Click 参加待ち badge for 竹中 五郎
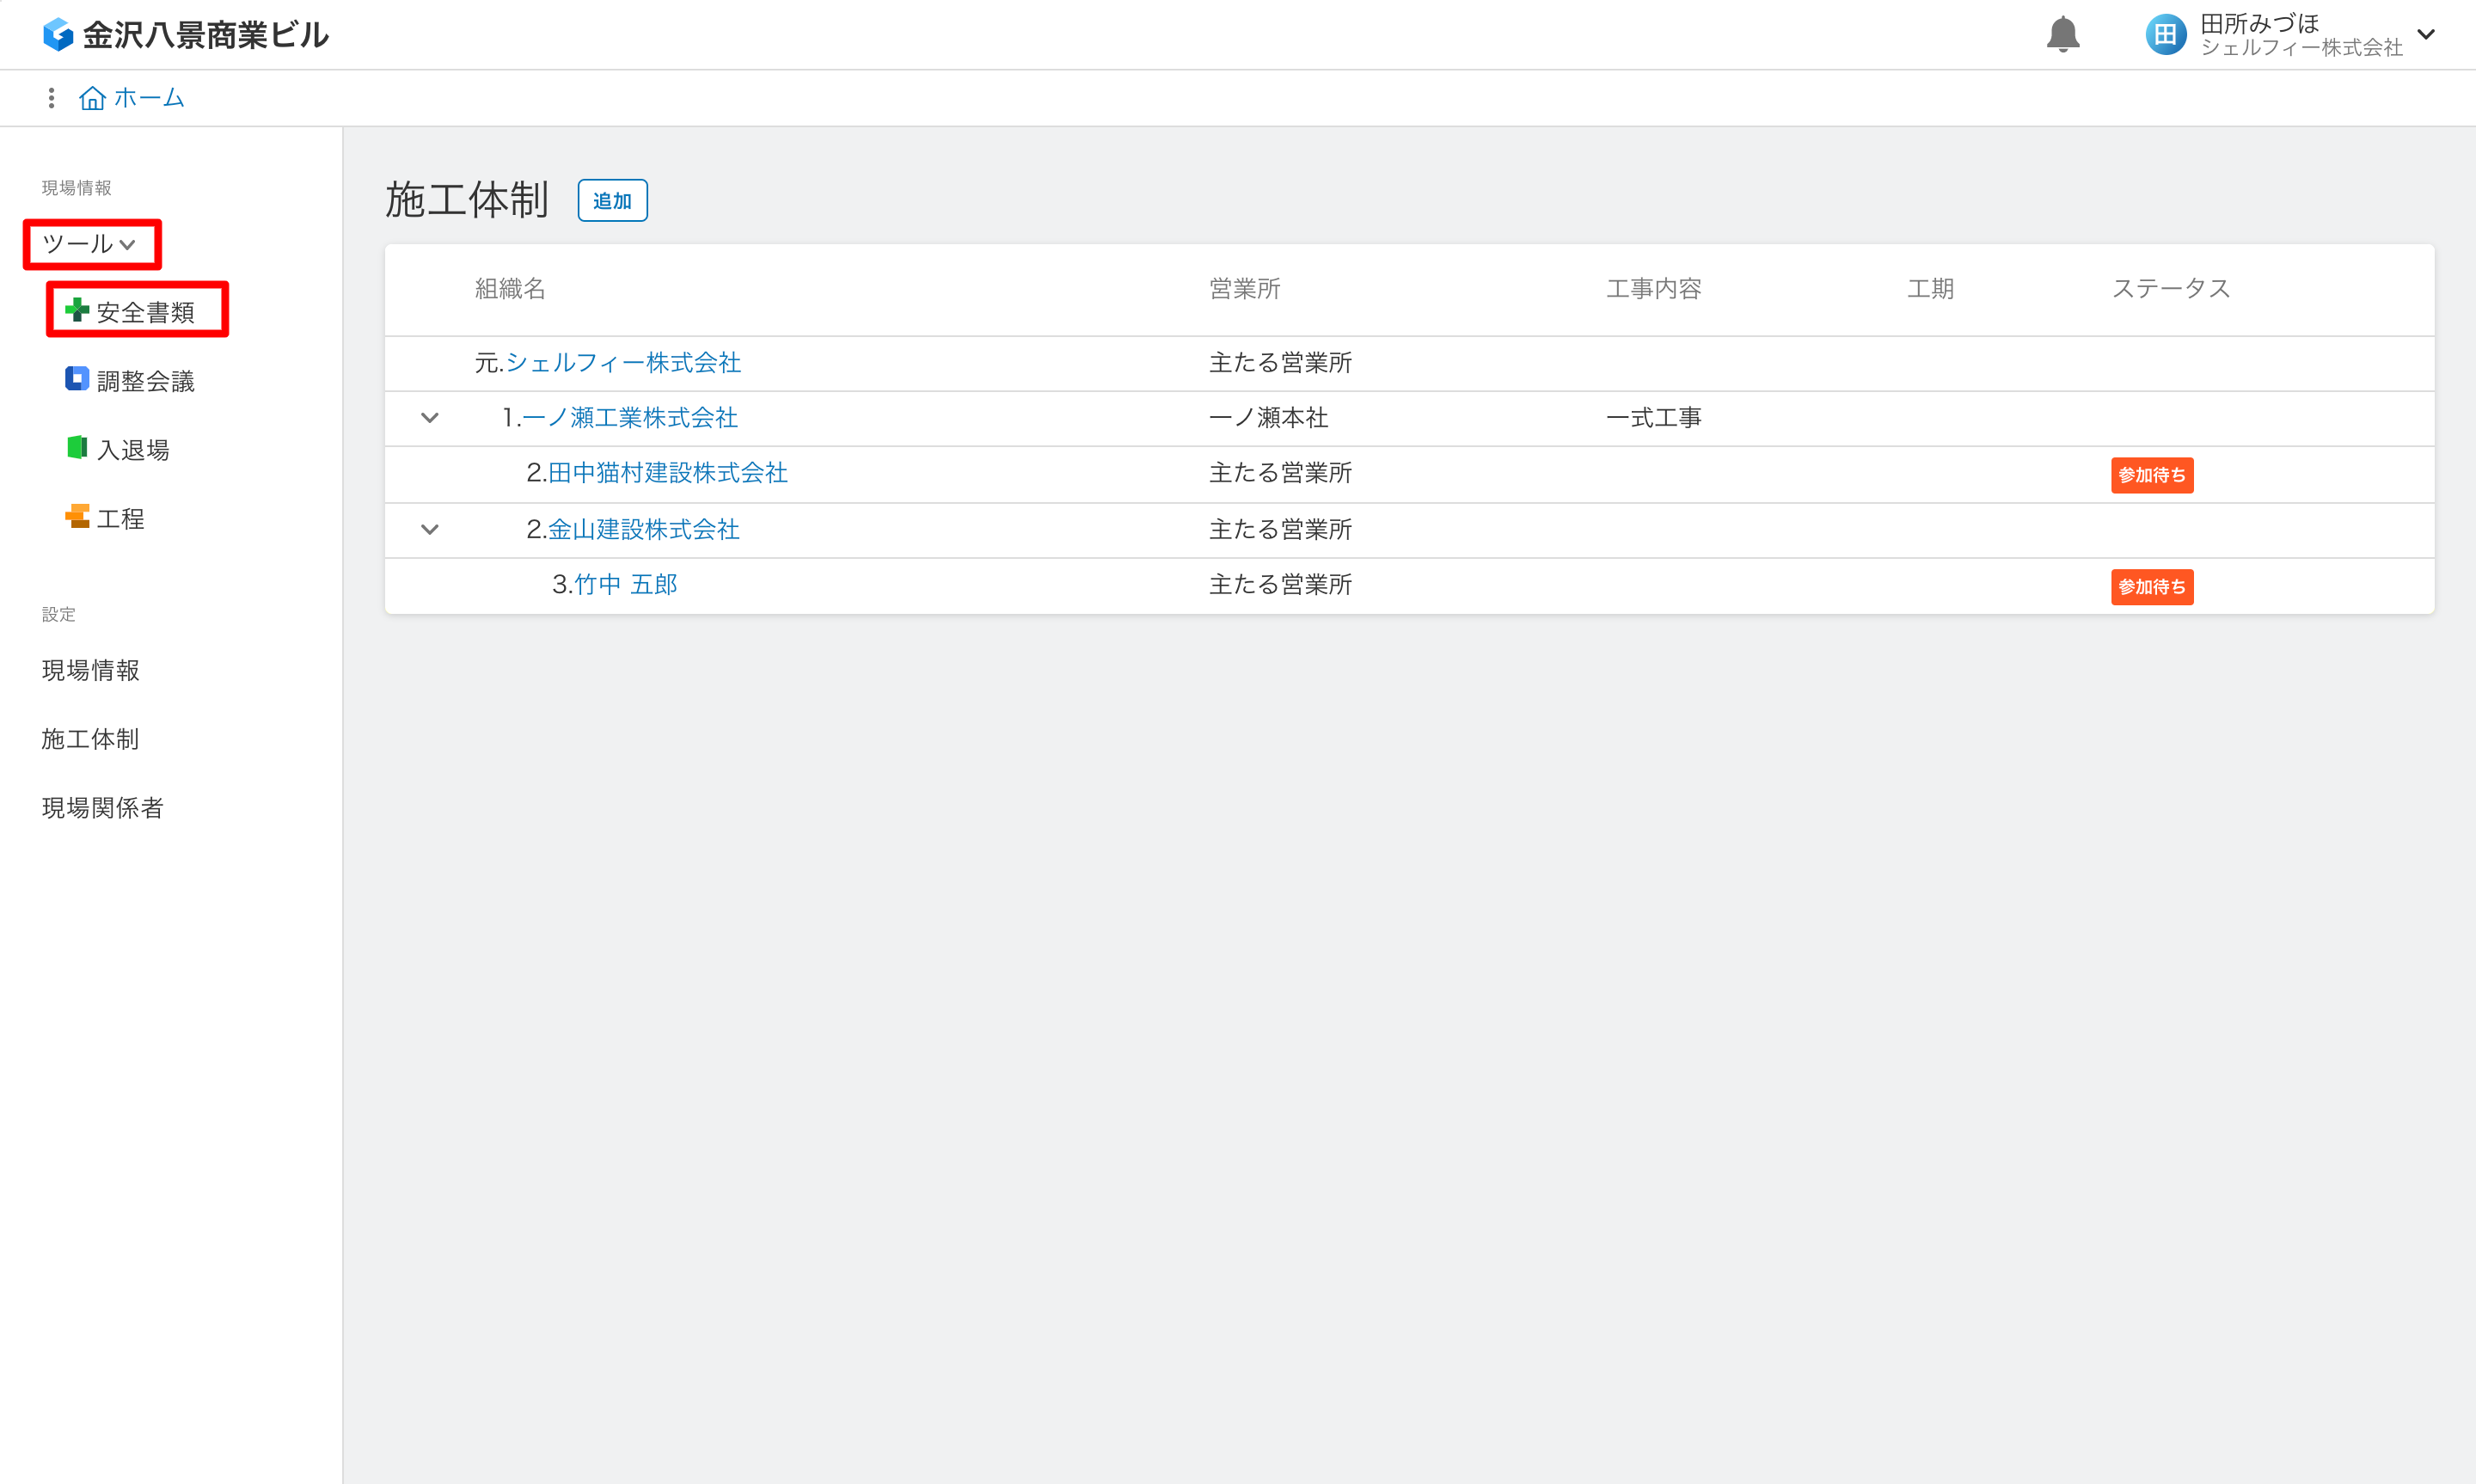Screen dimensions: 2476x1484 (x=2152, y=587)
